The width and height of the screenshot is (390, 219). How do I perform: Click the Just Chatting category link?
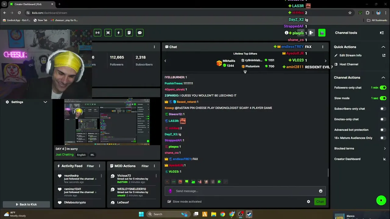[x=65, y=155]
